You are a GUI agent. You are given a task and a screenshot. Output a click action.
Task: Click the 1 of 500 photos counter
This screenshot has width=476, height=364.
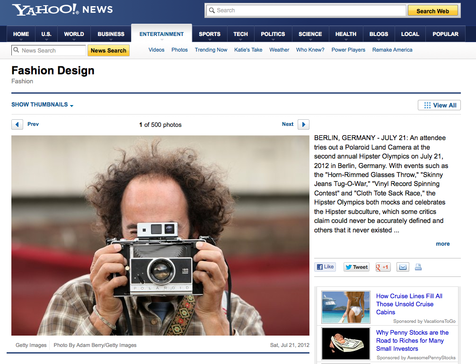[x=160, y=125]
